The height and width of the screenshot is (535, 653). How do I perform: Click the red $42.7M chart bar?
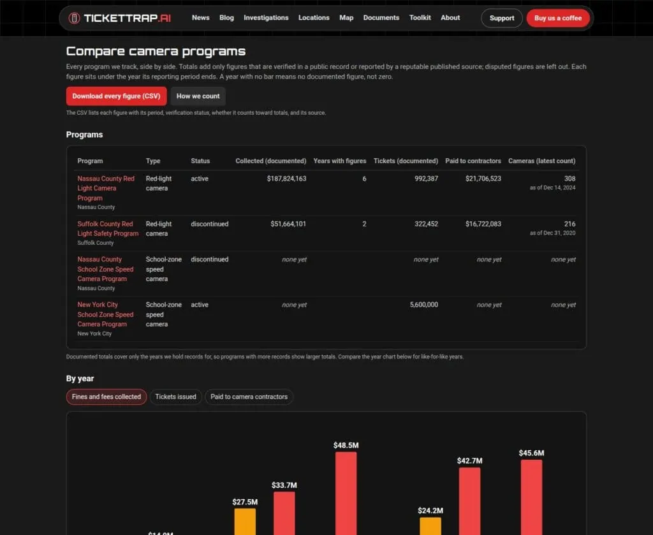point(470,501)
